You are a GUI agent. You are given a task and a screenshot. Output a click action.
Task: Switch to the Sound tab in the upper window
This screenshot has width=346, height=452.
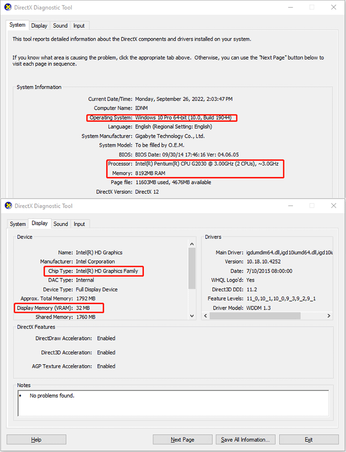[60, 25]
